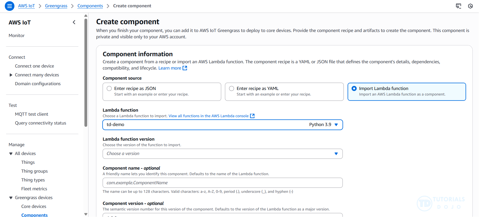This screenshot has width=479, height=217.
Task: Open Query connectivity status page
Action: click(40, 123)
